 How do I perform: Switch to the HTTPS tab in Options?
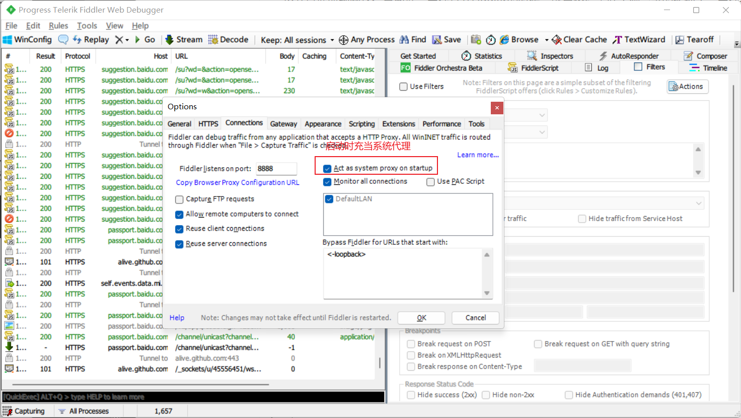point(208,124)
